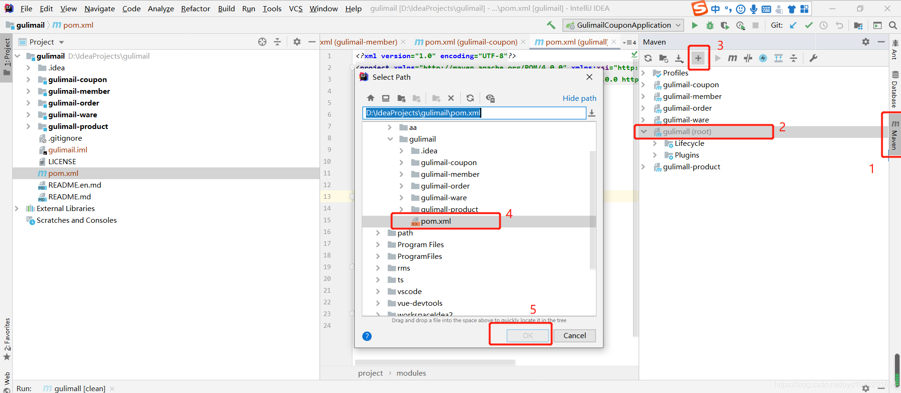901x393 pixels.
Task: Expand Plugins node in Maven panel
Action: click(x=655, y=155)
